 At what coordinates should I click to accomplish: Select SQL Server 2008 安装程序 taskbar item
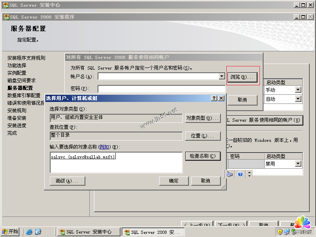point(153,232)
